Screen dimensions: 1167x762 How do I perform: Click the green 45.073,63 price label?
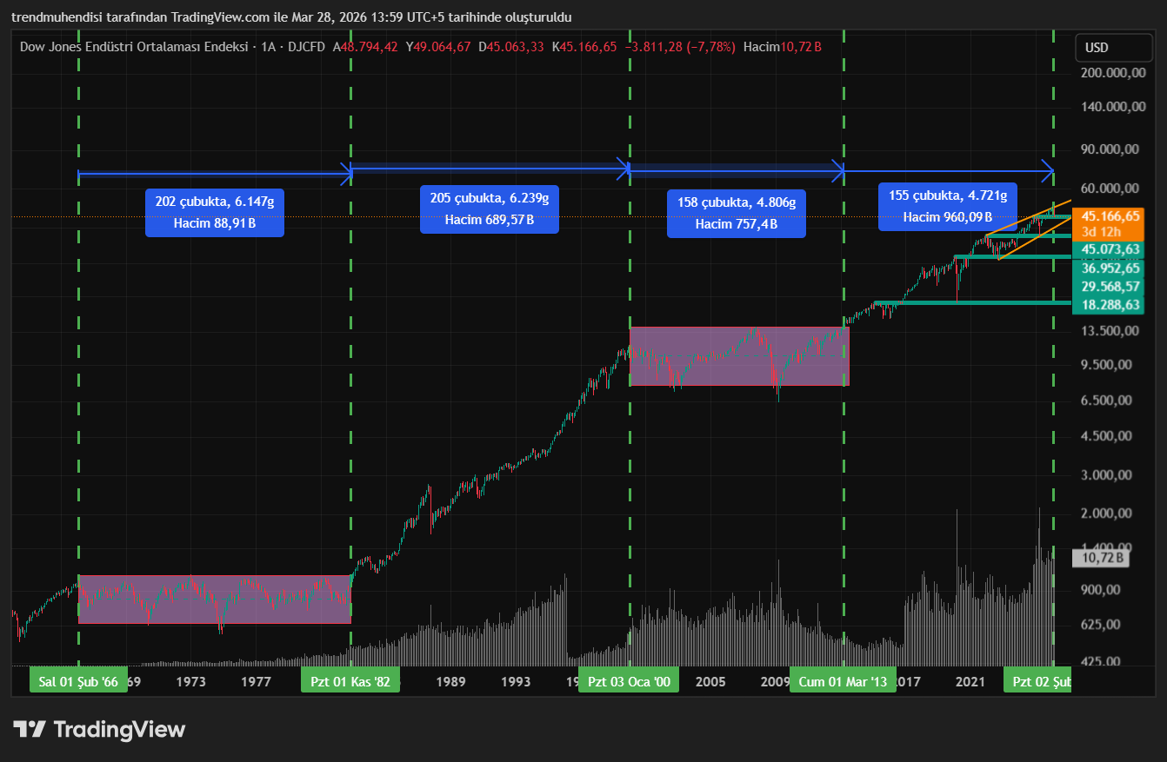[1108, 249]
